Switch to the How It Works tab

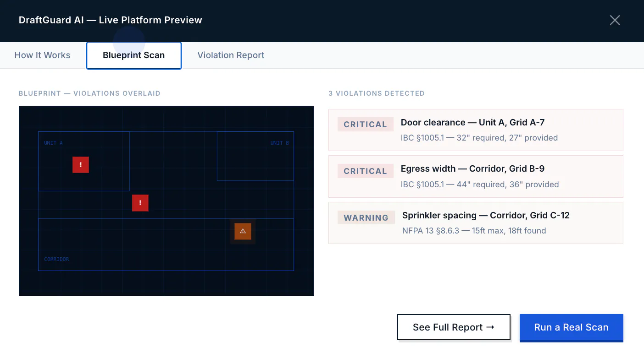(42, 55)
